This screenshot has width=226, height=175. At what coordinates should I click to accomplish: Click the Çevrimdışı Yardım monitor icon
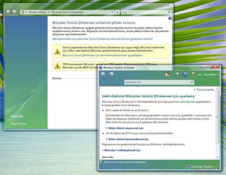point(189,167)
